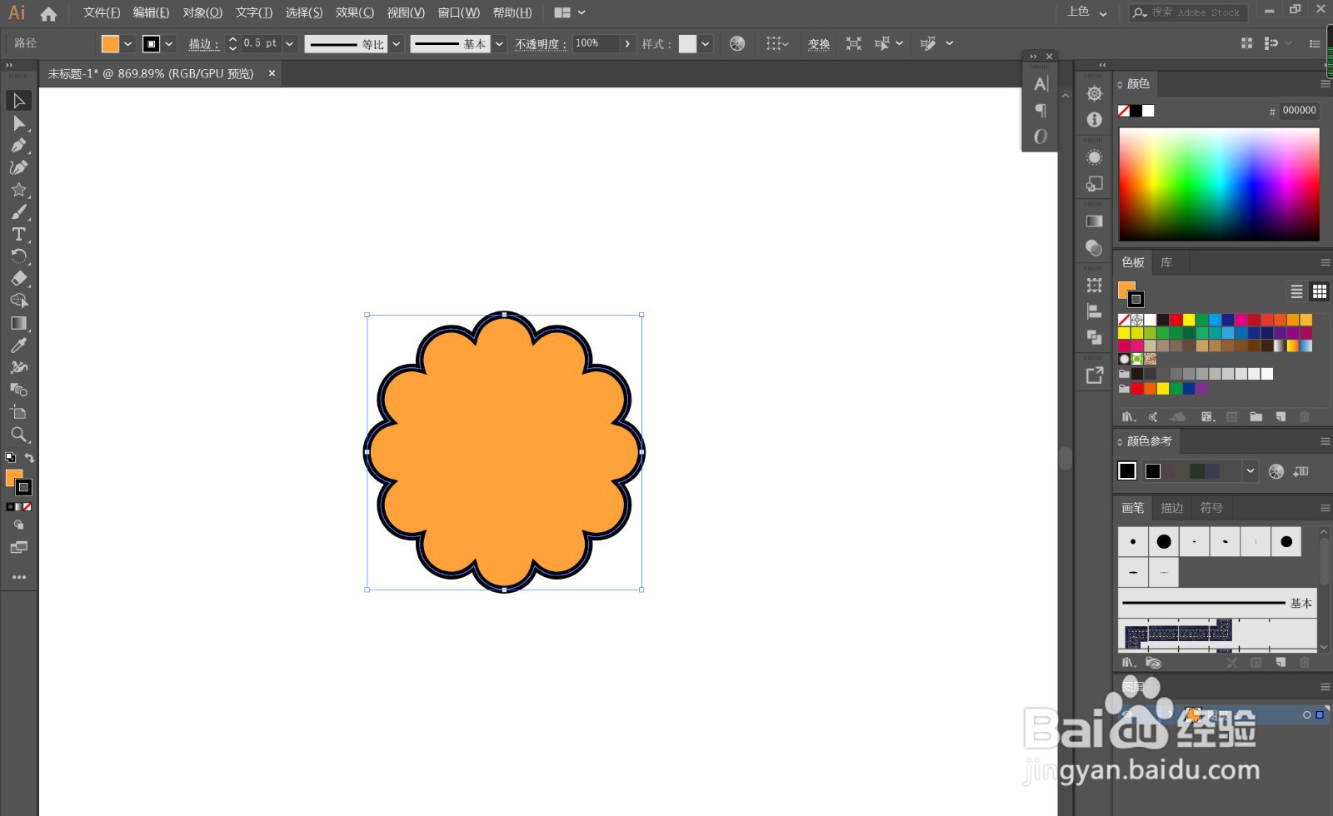Select the Pen tool
The height and width of the screenshot is (816, 1333).
18,146
